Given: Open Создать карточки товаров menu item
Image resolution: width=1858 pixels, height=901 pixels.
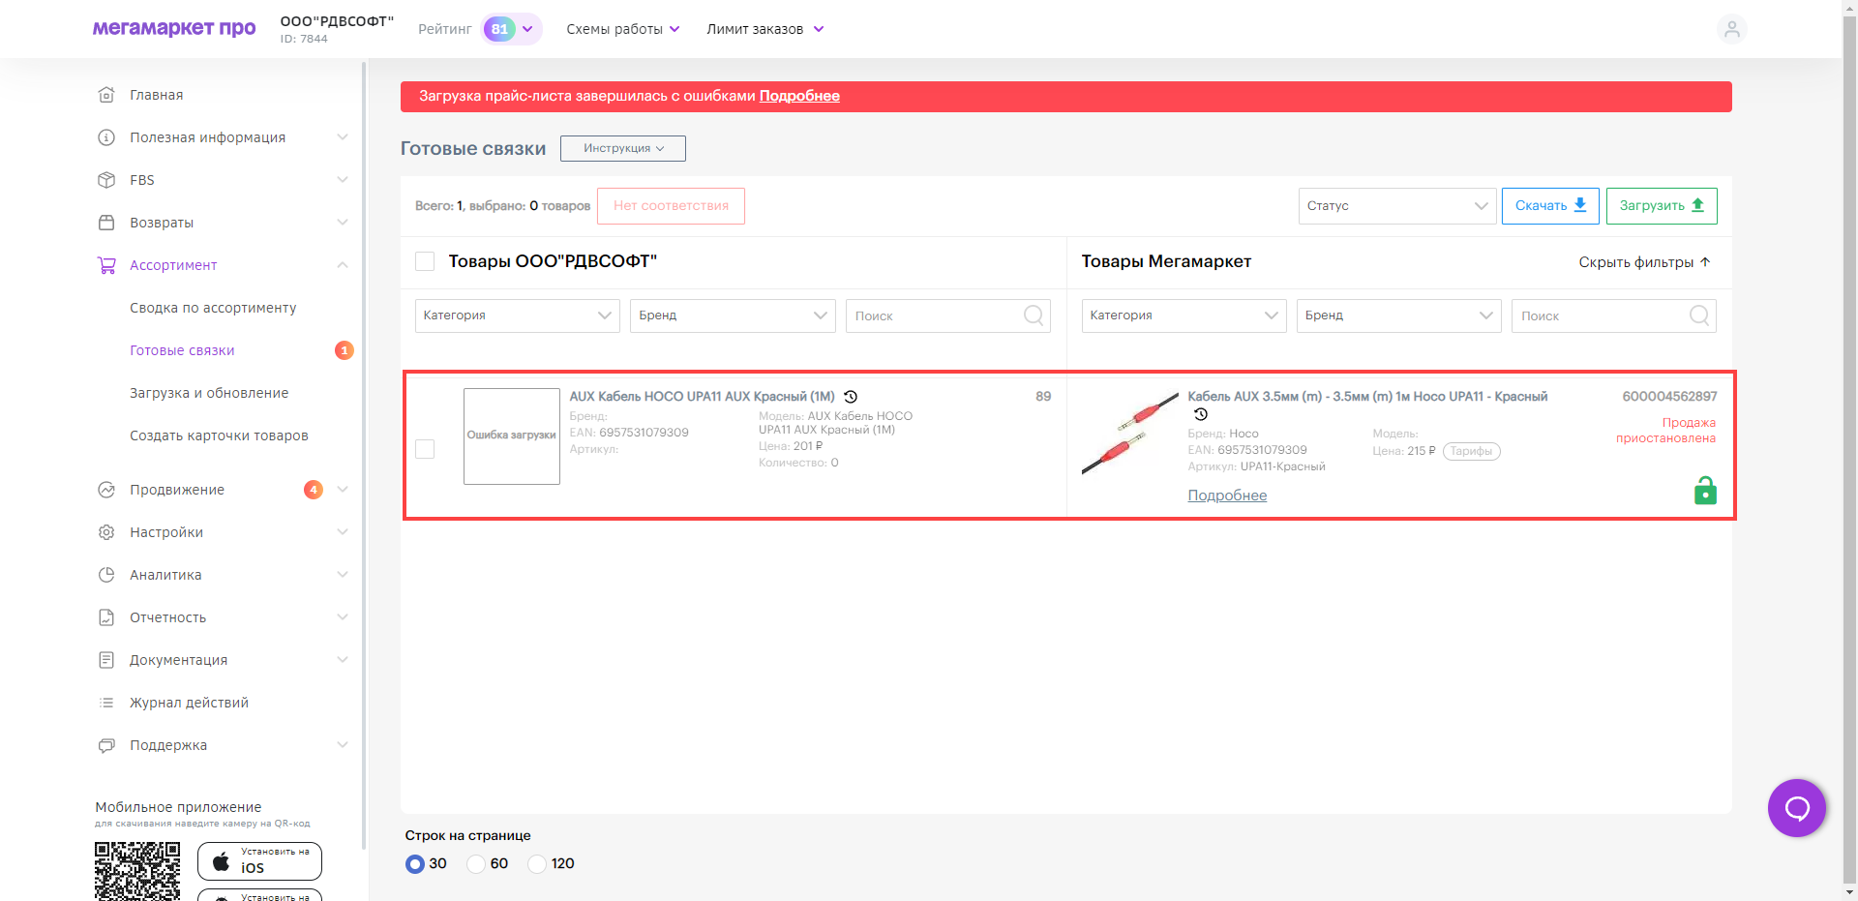Looking at the screenshot, I should (x=219, y=435).
